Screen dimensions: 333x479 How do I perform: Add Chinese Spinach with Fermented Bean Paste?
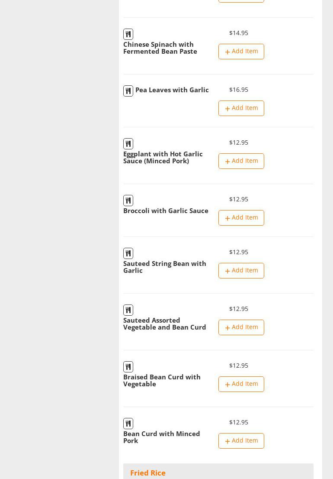(241, 52)
